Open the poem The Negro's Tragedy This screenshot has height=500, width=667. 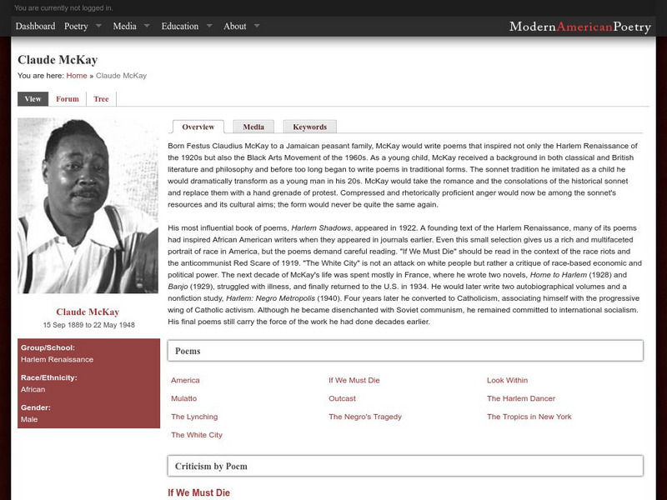(365, 417)
